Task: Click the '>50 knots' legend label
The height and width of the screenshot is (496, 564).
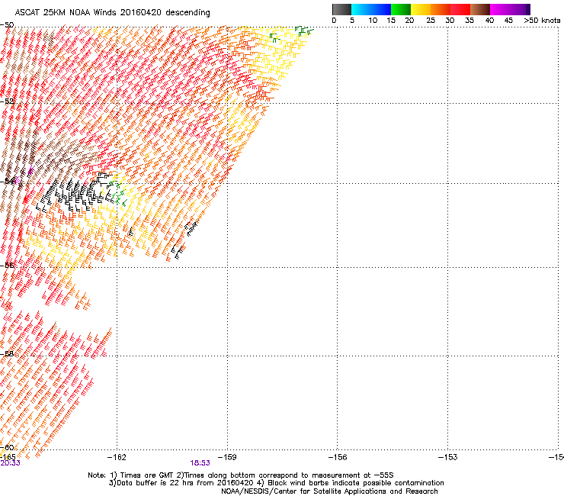Action: [542, 21]
